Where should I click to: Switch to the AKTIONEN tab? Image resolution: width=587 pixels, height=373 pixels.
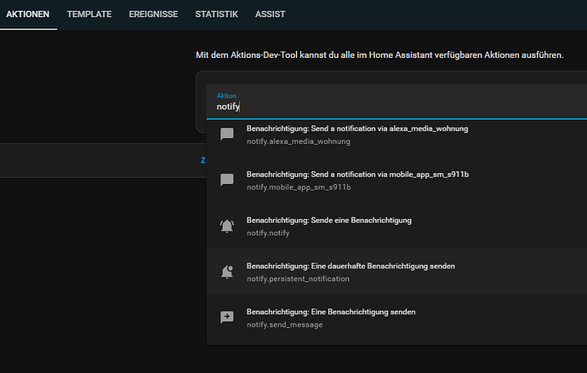(x=28, y=14)
